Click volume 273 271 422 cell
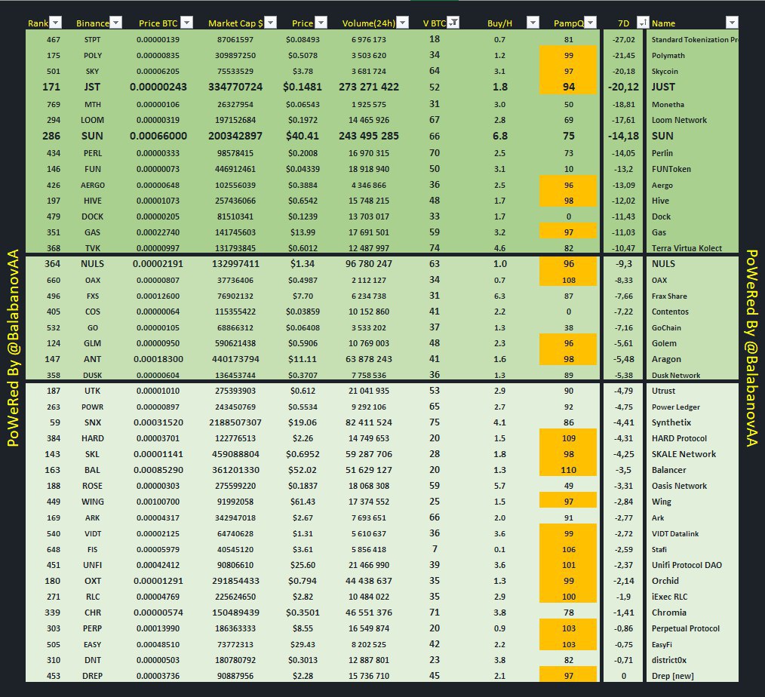 [369, 87]
